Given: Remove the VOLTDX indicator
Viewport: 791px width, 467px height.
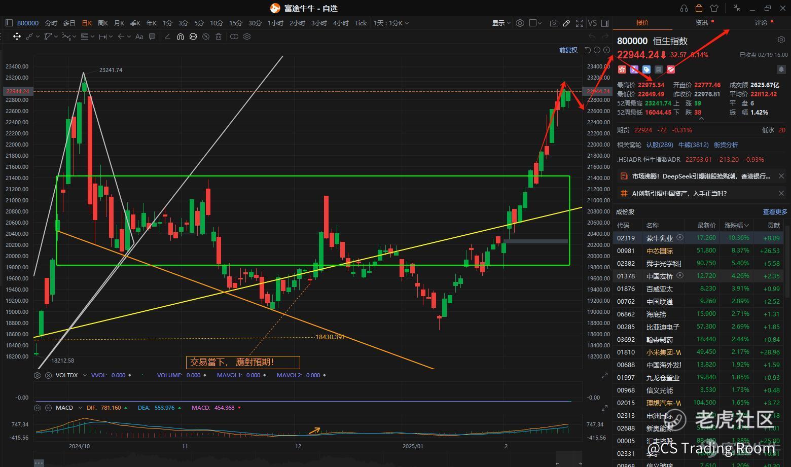Looking at the screenshot, I should (x=48, y=375).
